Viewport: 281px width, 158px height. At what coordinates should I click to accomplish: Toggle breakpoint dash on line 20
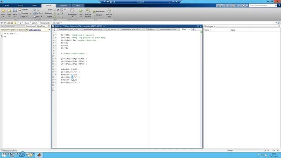coord(56,83)
